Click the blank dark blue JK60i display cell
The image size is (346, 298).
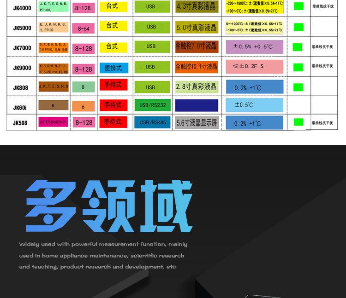[x=196, y=105]
